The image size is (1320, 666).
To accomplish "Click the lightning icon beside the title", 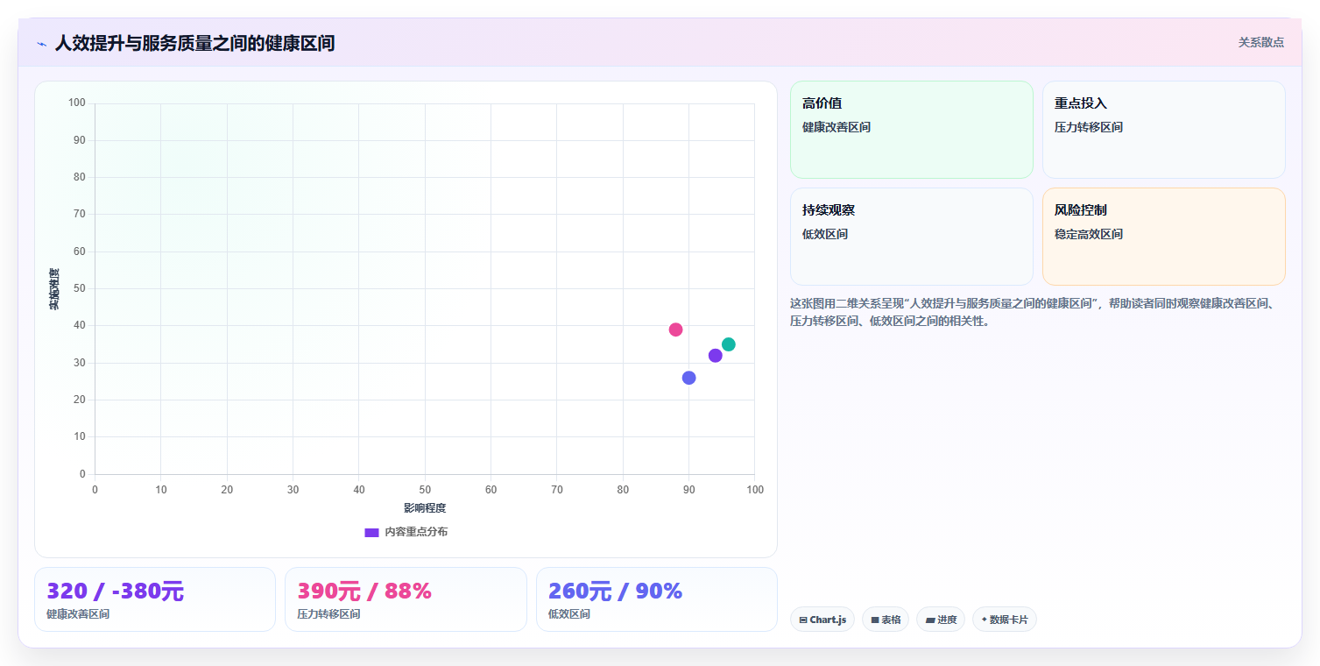I will (x=41, y=44).
